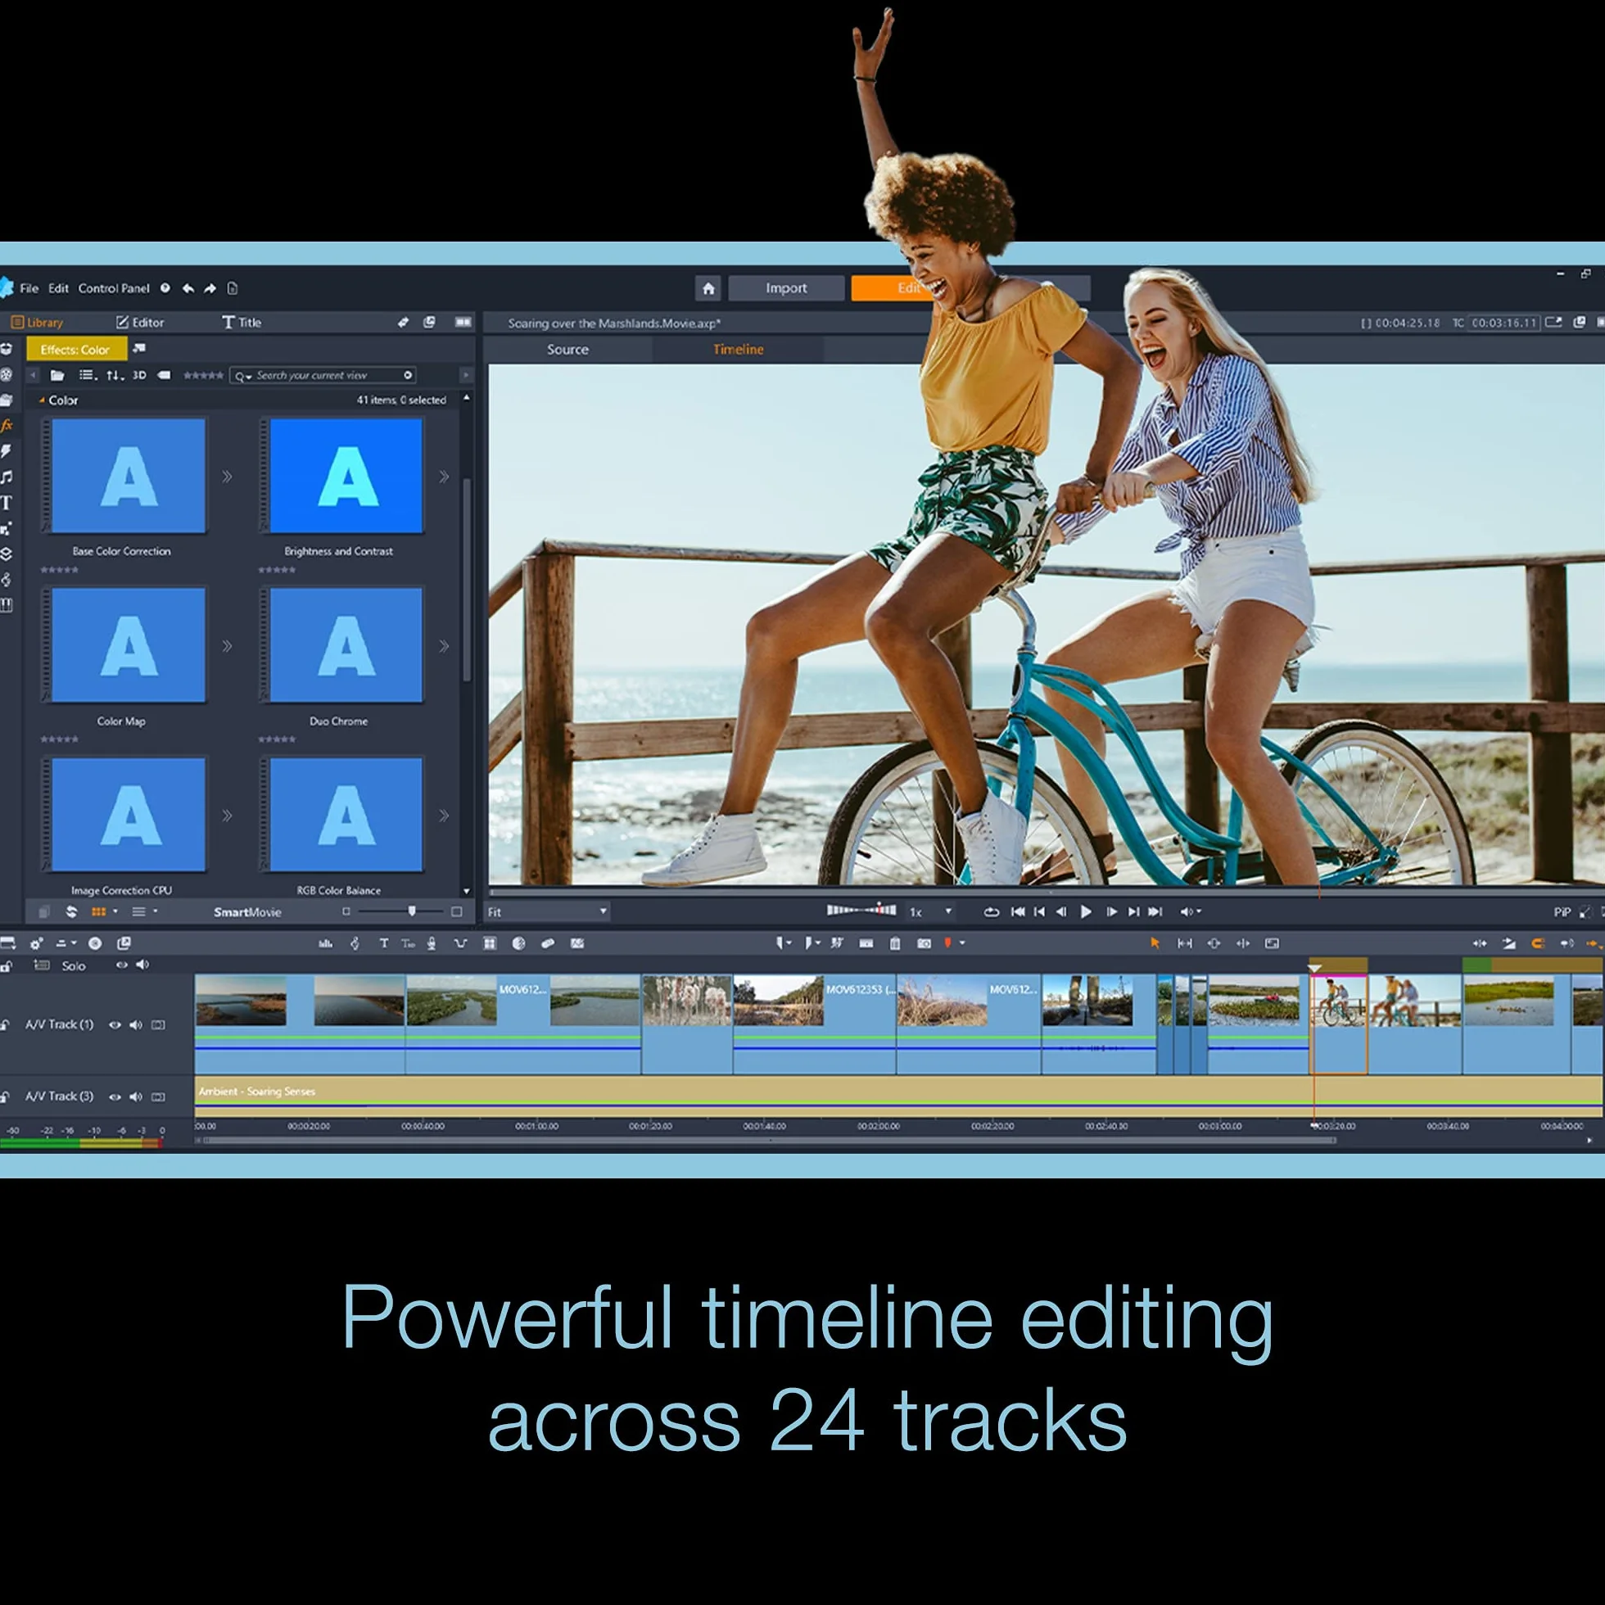Click the PiP button in player controls
1605x1605 pixels.
tap(1562, 912)
